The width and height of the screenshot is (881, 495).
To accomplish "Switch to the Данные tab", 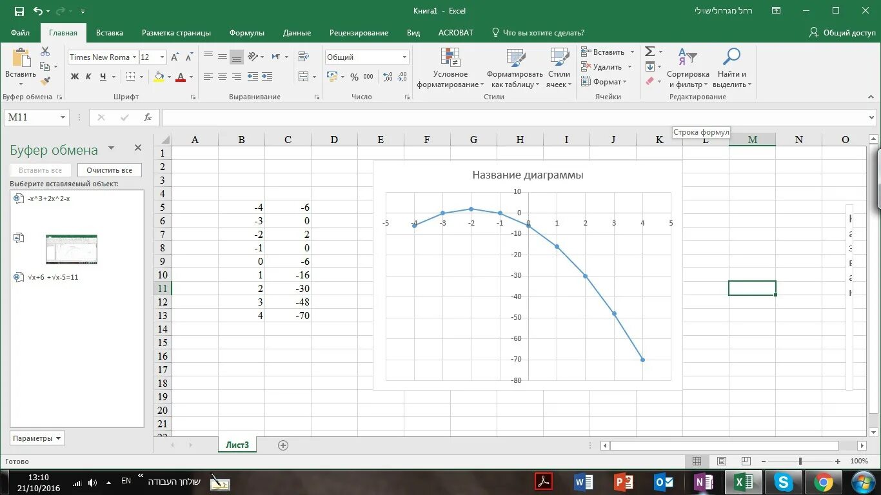I will click(297, 32).
